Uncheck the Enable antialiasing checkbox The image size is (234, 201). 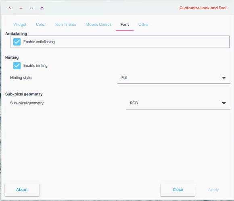pos(17,42)
